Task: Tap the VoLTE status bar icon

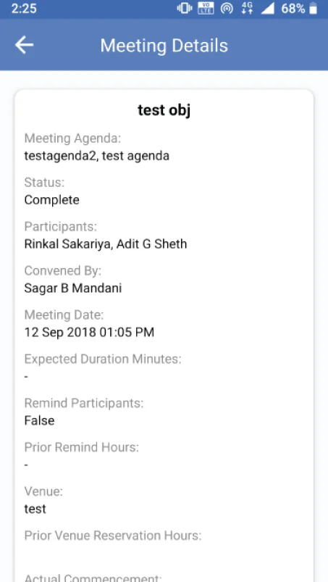Action: (x=206, y=8)
